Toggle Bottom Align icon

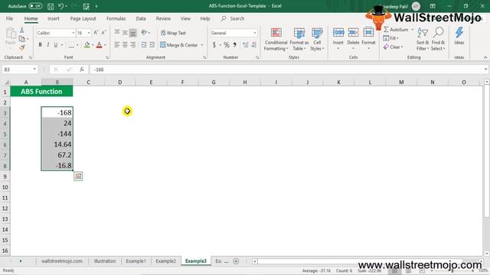pyautogui.click(x=132, y=32)
